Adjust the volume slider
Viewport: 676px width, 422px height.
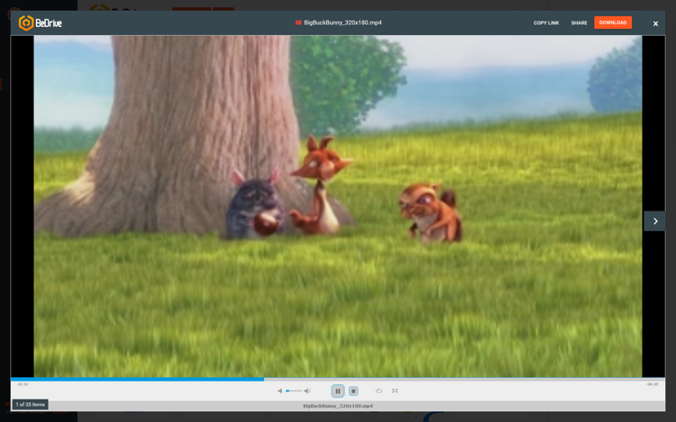pyautogui.click(x=294, y=391)
